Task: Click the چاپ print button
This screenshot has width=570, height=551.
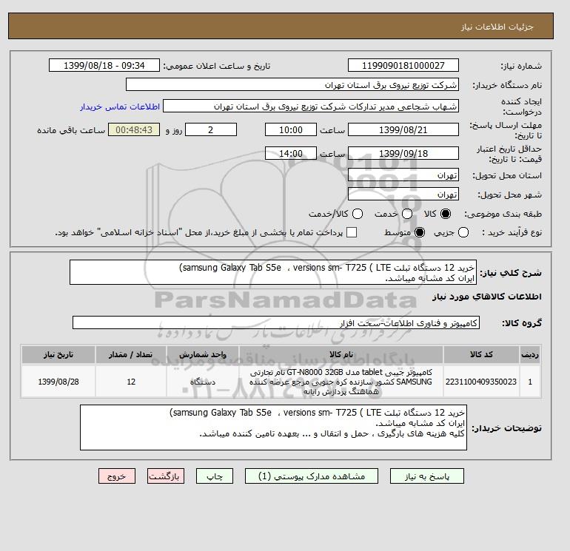Action: point(215,476)
